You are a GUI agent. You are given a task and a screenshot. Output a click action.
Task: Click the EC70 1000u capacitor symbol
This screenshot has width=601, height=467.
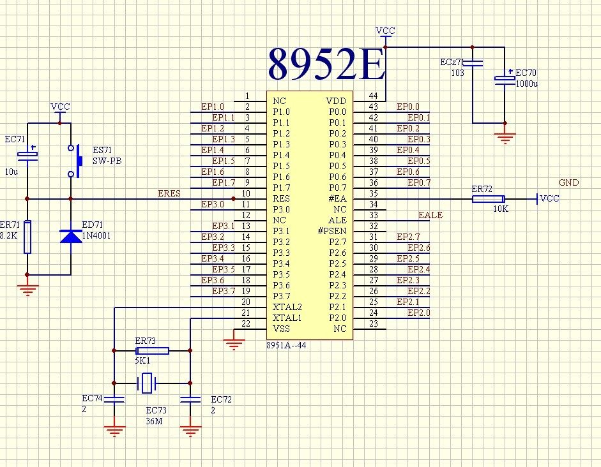pyautogui.click(x=505, y=79)
